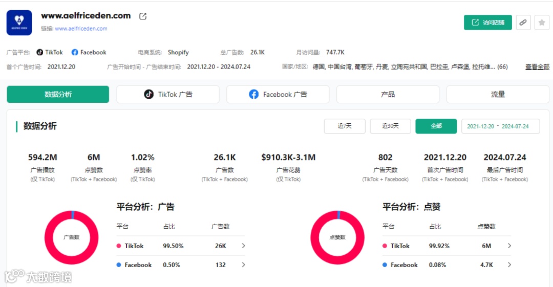Click the 4.7K Facebook likes cell
This screenshot has width=553, height=287.
(x=487, y=265)
